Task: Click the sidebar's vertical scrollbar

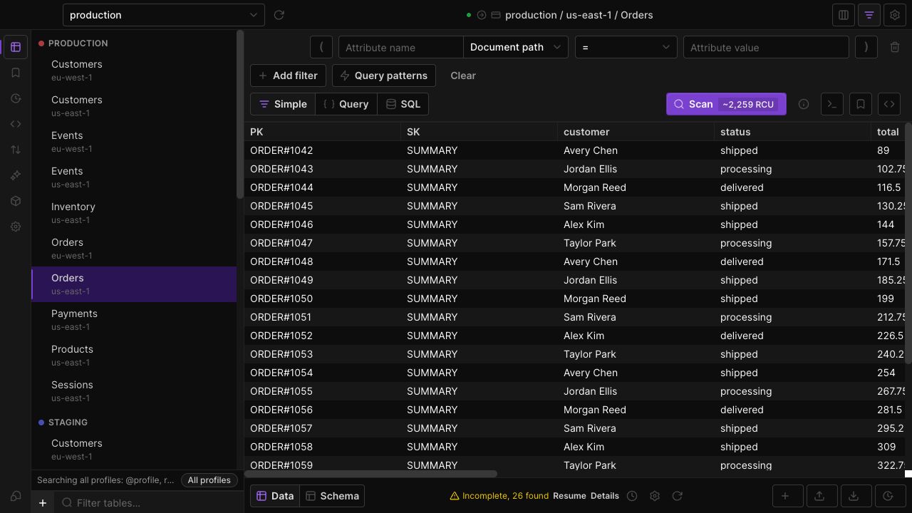Action: [x=240, y=114]
